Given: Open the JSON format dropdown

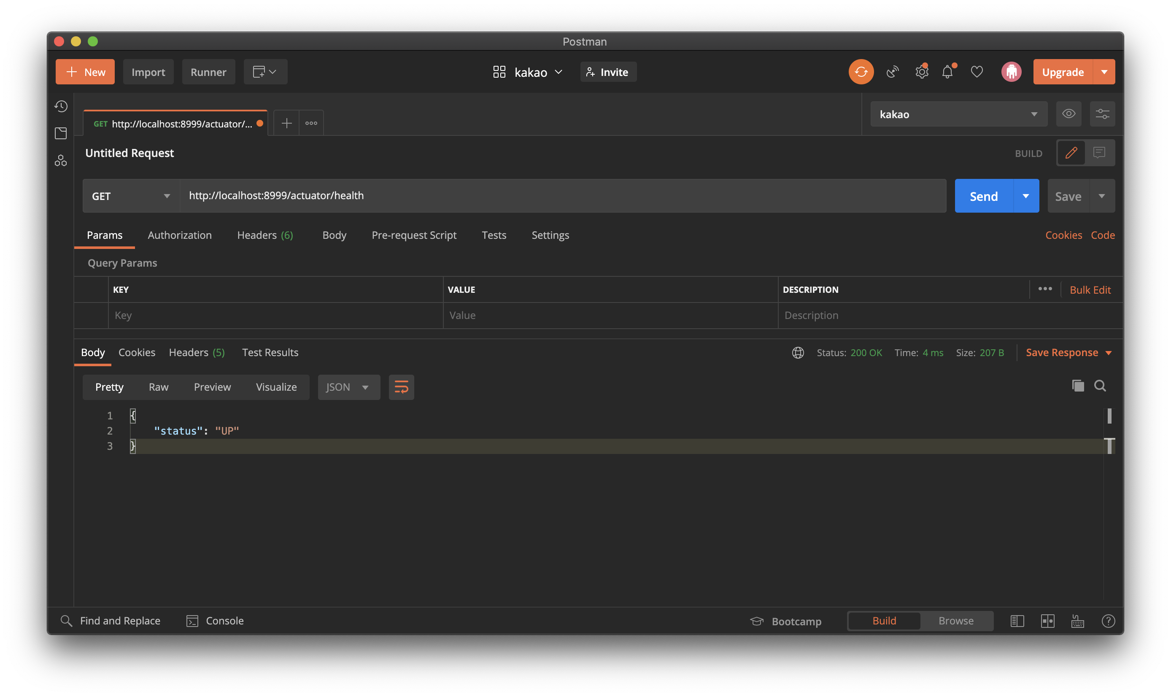Looking at the screenshot, I should click(x=348, y=387).
